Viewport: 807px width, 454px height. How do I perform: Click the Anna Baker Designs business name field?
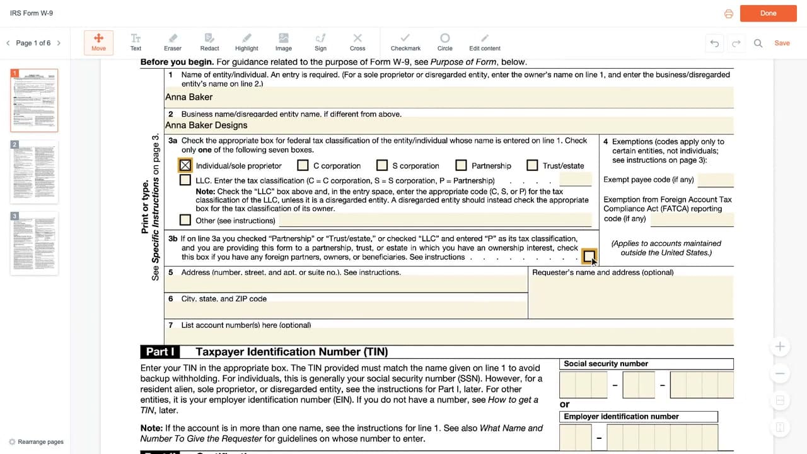[449, 125]
